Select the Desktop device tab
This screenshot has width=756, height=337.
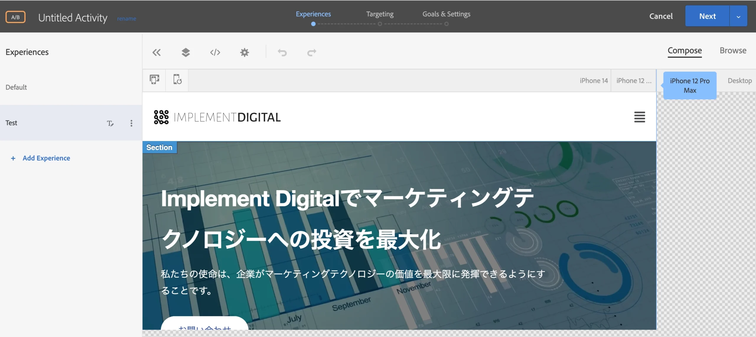point(739,80)
